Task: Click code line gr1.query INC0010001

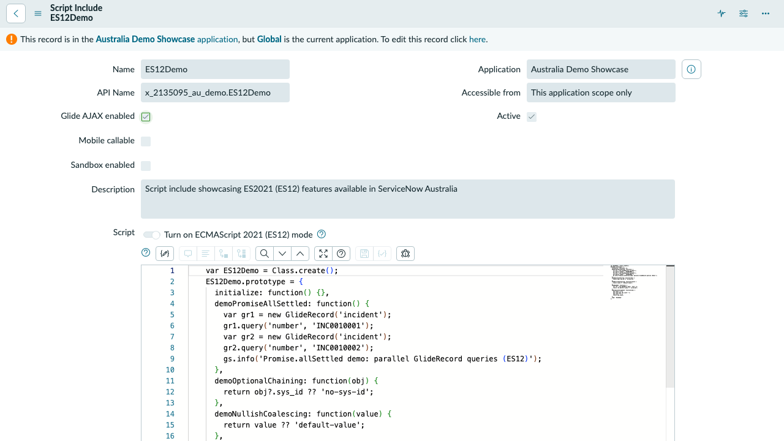Action: click(x=298, y=326)
